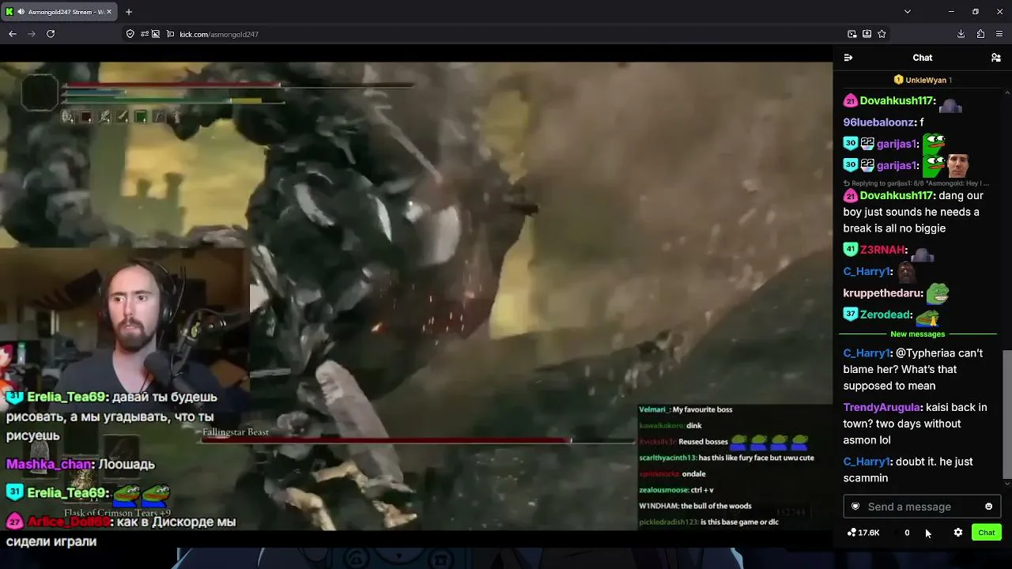Click C_Harry1 username on the 'doubt it' message
The height and width of the screenshot is (569, 1012).
(867, 462)
